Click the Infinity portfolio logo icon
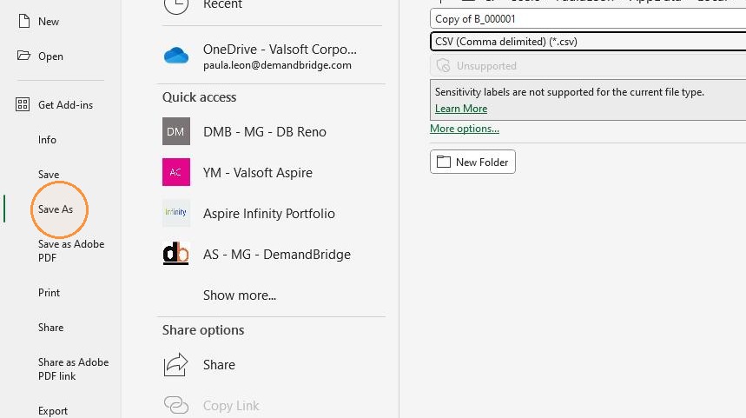Image resolution: width=746 pixels, height=418 pixels. (176, 213)
